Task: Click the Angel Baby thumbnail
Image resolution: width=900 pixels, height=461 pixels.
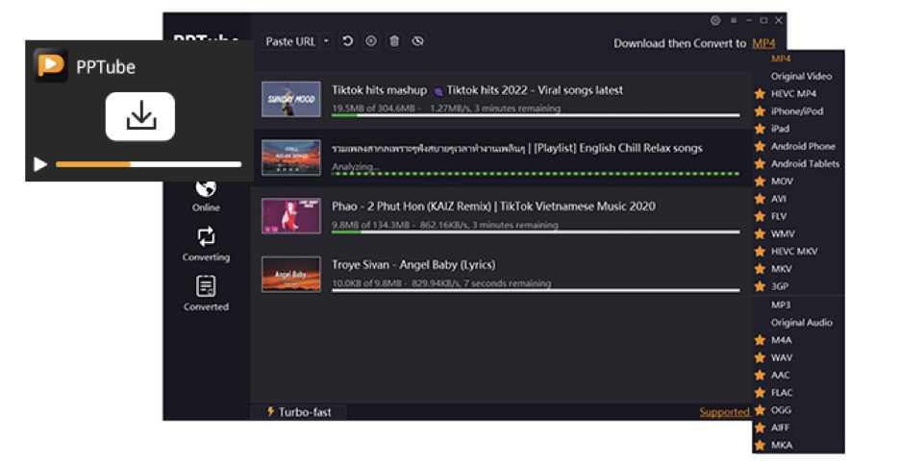Action: tap(291, 274)
